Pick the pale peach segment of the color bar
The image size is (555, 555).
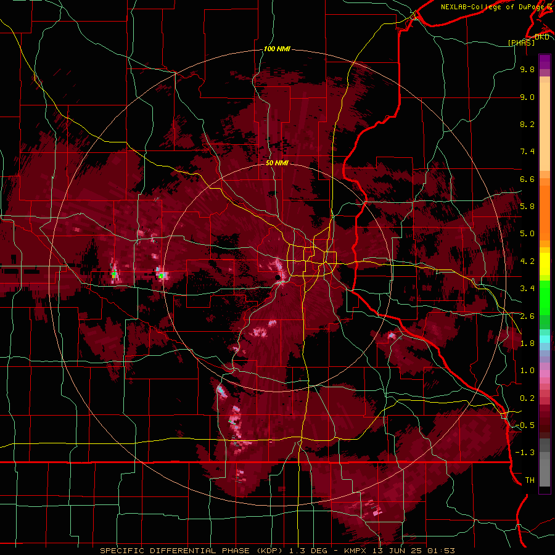545,126
